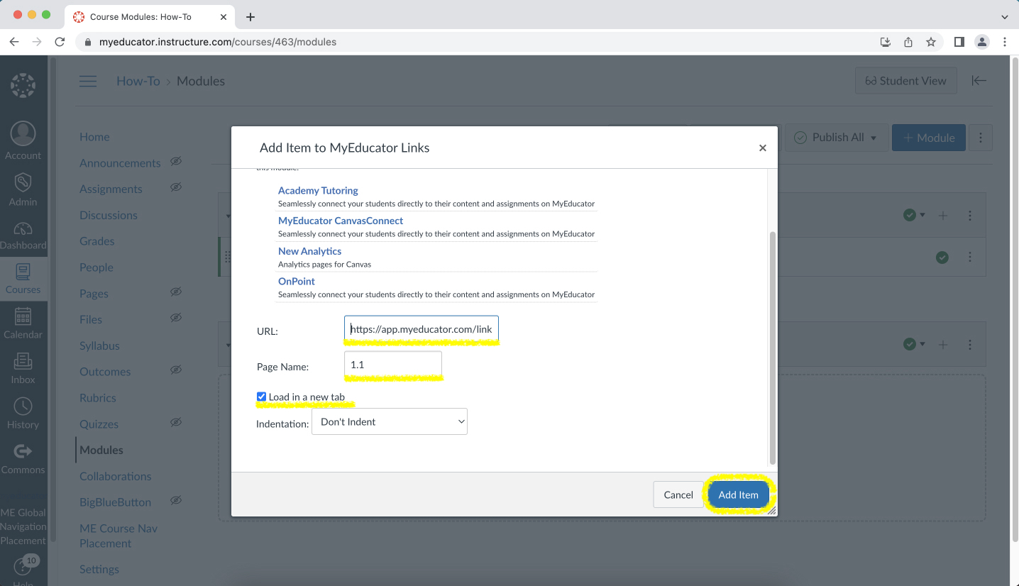Open Grades in course navigation
Screen dimensions: 1019x586
[x=97, y=241]
